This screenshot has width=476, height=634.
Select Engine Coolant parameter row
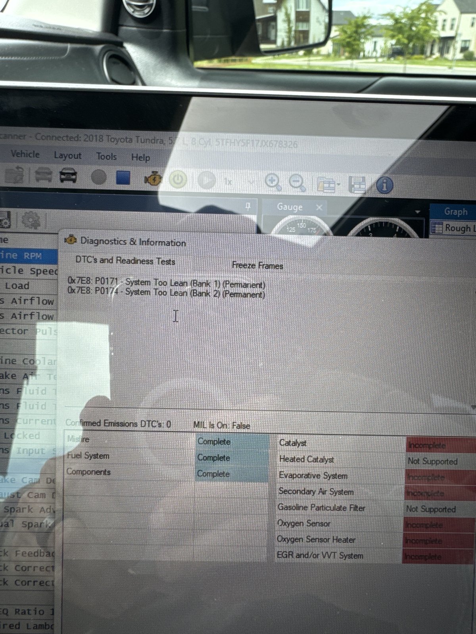[x=29, y=361]
